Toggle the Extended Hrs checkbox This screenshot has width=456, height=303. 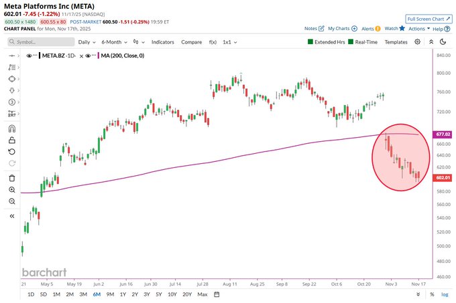click(x=310, y=41)
